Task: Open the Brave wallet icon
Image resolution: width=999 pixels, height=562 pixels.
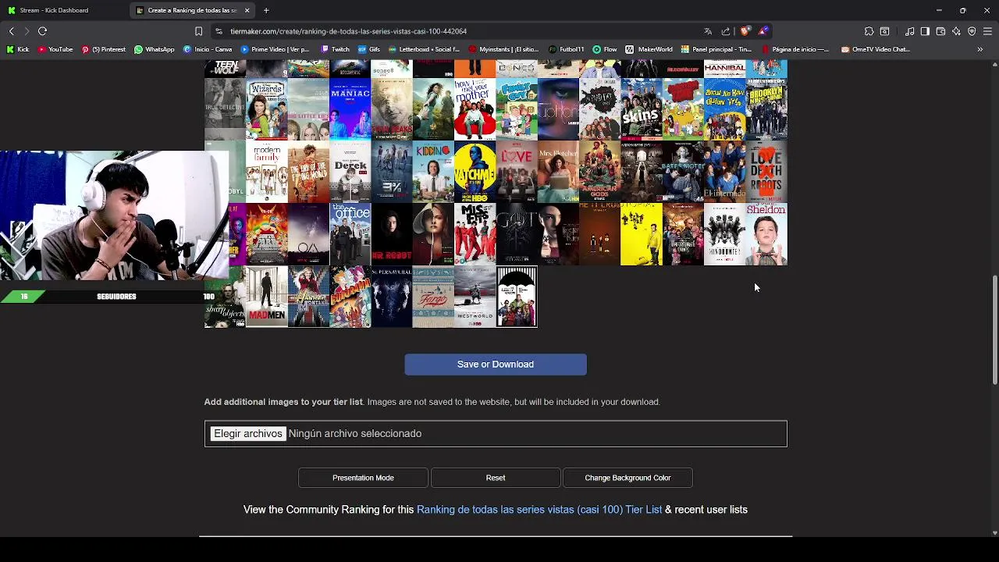Action: click(x=940, y=31)
